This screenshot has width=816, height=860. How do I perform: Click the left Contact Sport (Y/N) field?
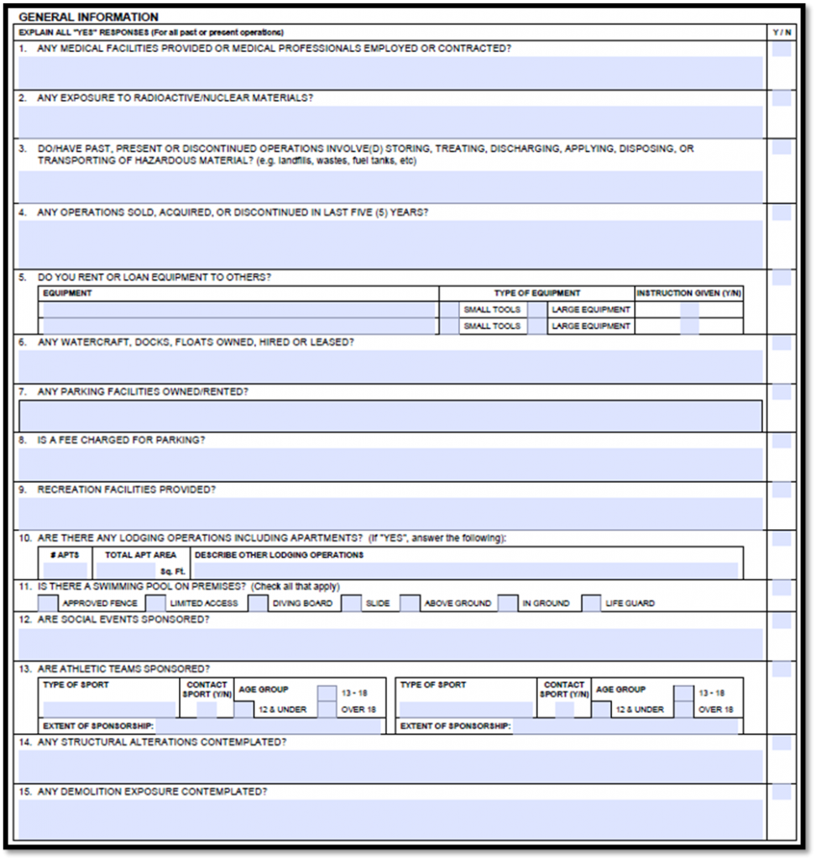point(207,709)
